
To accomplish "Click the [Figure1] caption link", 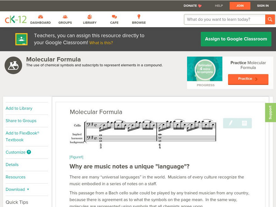I will (x=76, y=157).
